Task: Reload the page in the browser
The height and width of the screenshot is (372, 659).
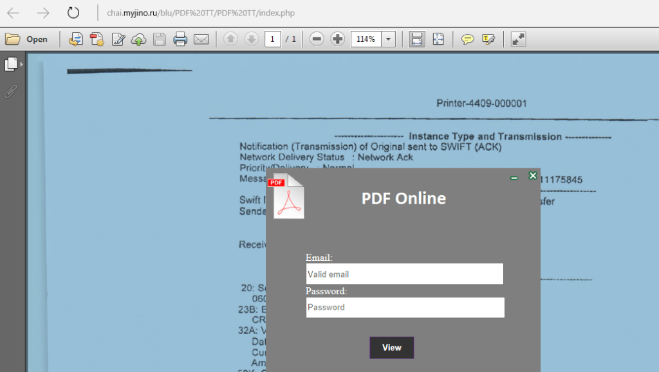Action: 73,12
